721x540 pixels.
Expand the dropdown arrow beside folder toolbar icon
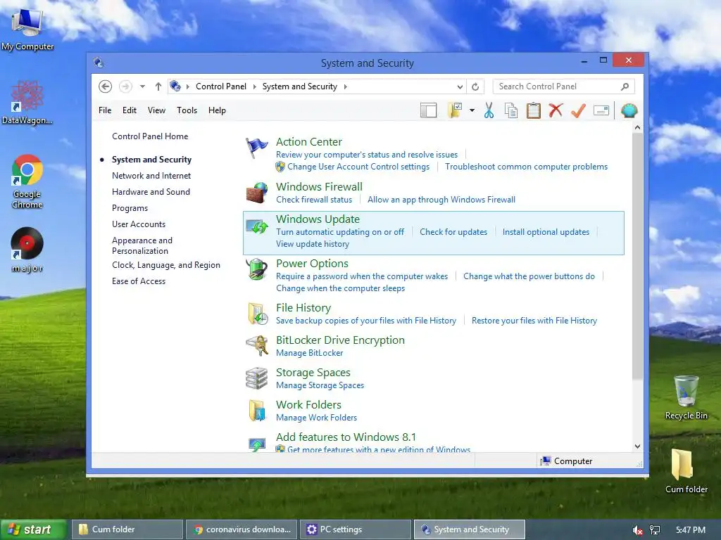pyautogui.click(x=472, y=110)
